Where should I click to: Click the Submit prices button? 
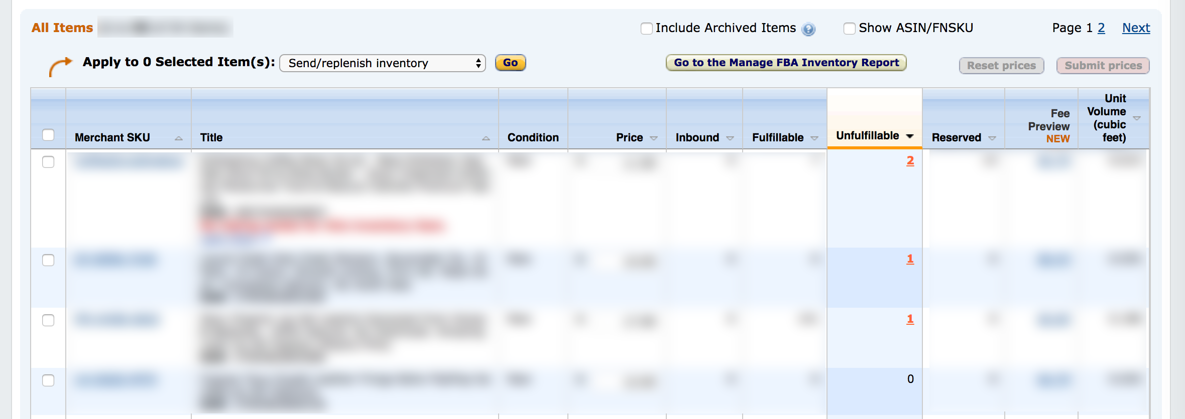1103,66
